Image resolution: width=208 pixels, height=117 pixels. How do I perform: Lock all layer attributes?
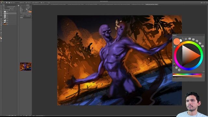click(9, 10)
